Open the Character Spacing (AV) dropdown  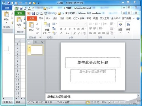coord(83,29)
